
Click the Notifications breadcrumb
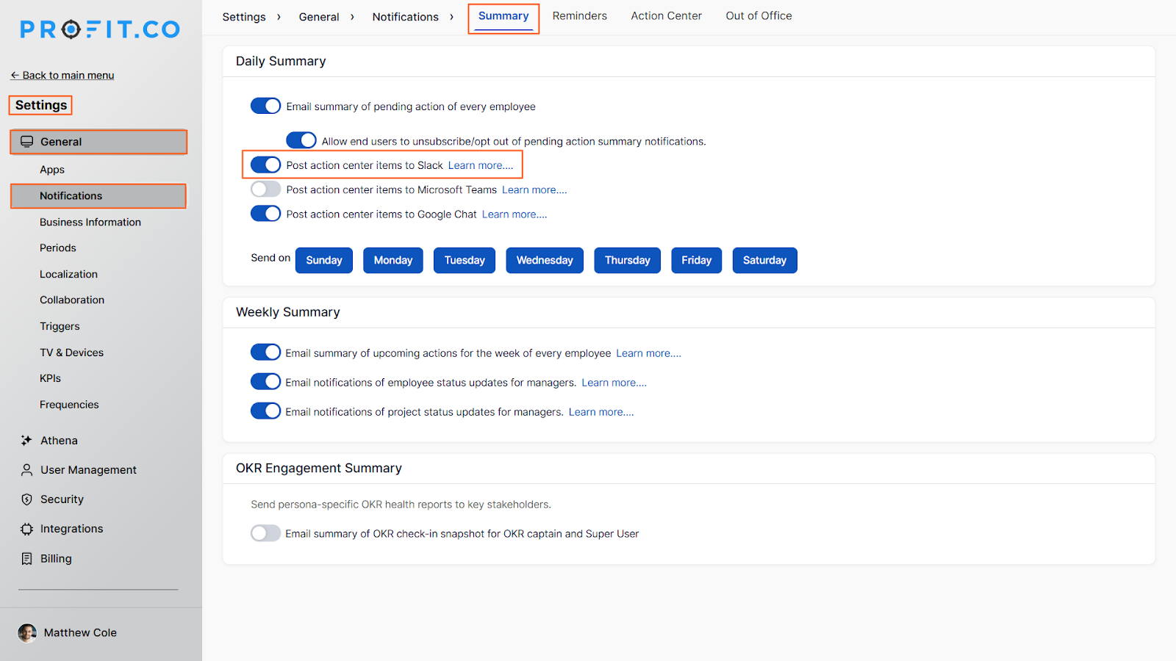point(406,17)
